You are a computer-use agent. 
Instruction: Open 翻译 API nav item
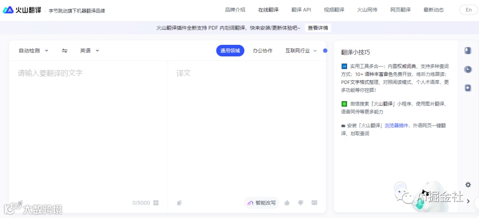point(301,10)
